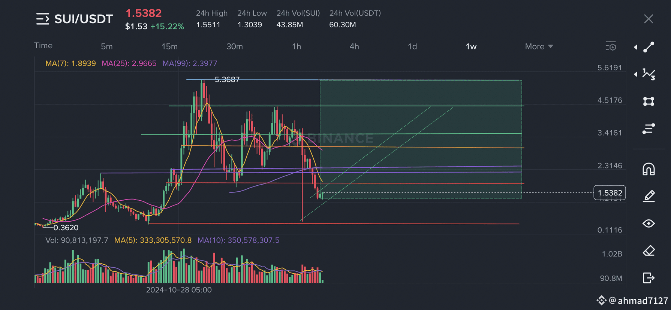Click the @ahmad7127 username watermark
This screenshot has width=671, height=310.
point(638,301)
